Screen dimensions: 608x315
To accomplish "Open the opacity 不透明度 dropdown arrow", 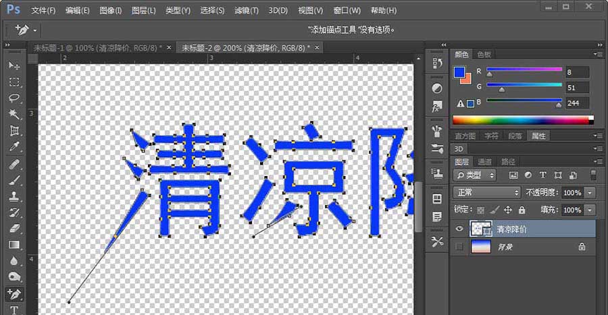I will (x=591, y=192).
